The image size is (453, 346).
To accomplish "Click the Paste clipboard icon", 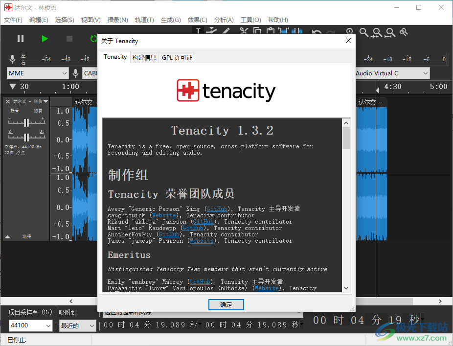I will tap(271, 31).
